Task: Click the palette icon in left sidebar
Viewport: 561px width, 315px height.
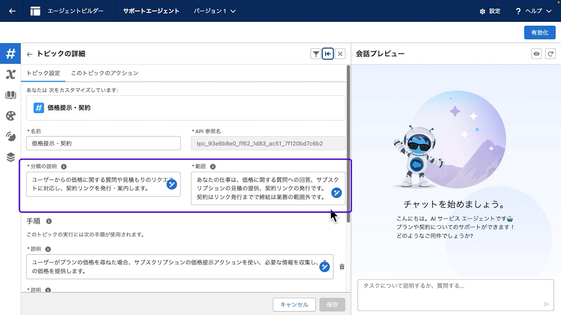Action: [x=11, y=115]
